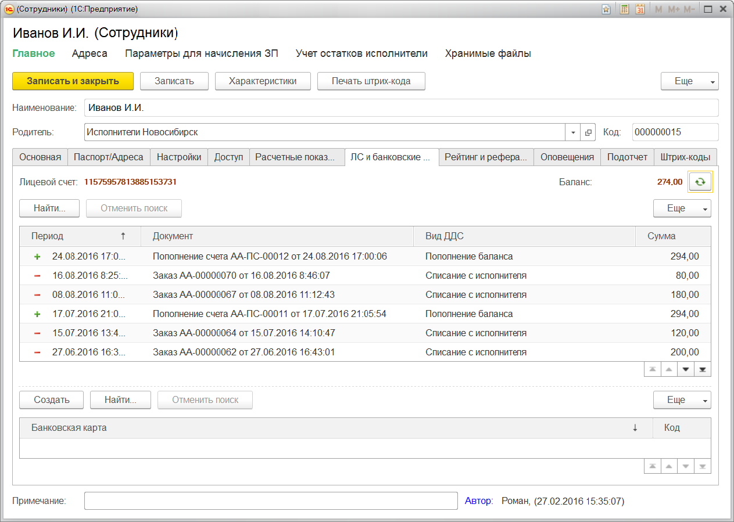Switch to the Подотчет tab

coord(627,157)
